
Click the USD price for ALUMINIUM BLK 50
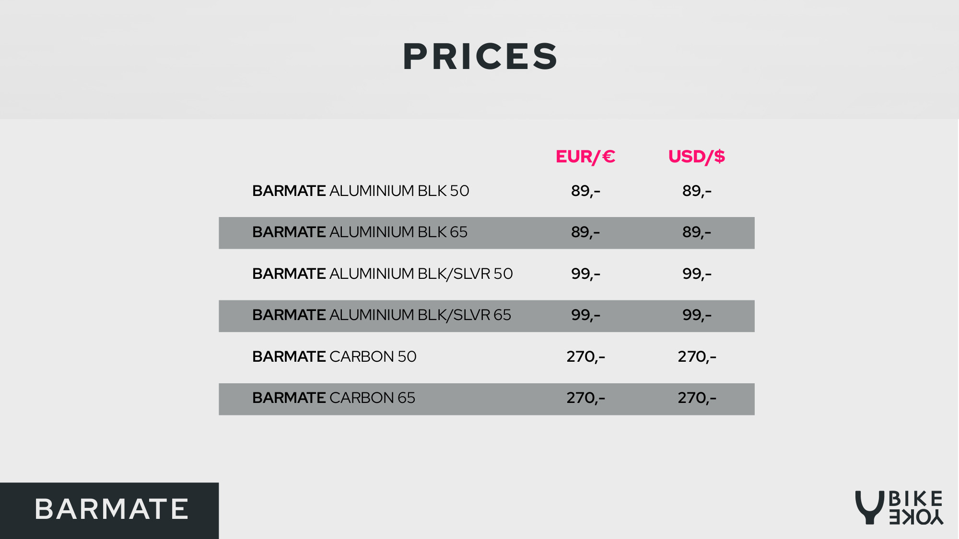click(697, 191)
